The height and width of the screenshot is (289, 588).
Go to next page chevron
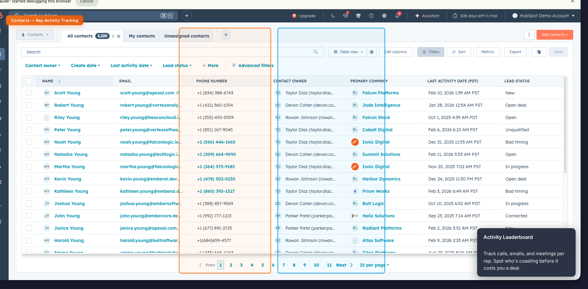pos(351,265)
